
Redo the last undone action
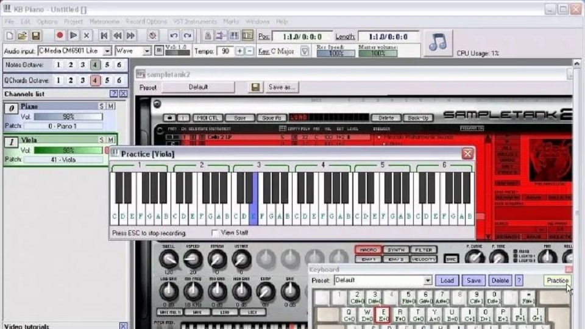coord(187,35)
